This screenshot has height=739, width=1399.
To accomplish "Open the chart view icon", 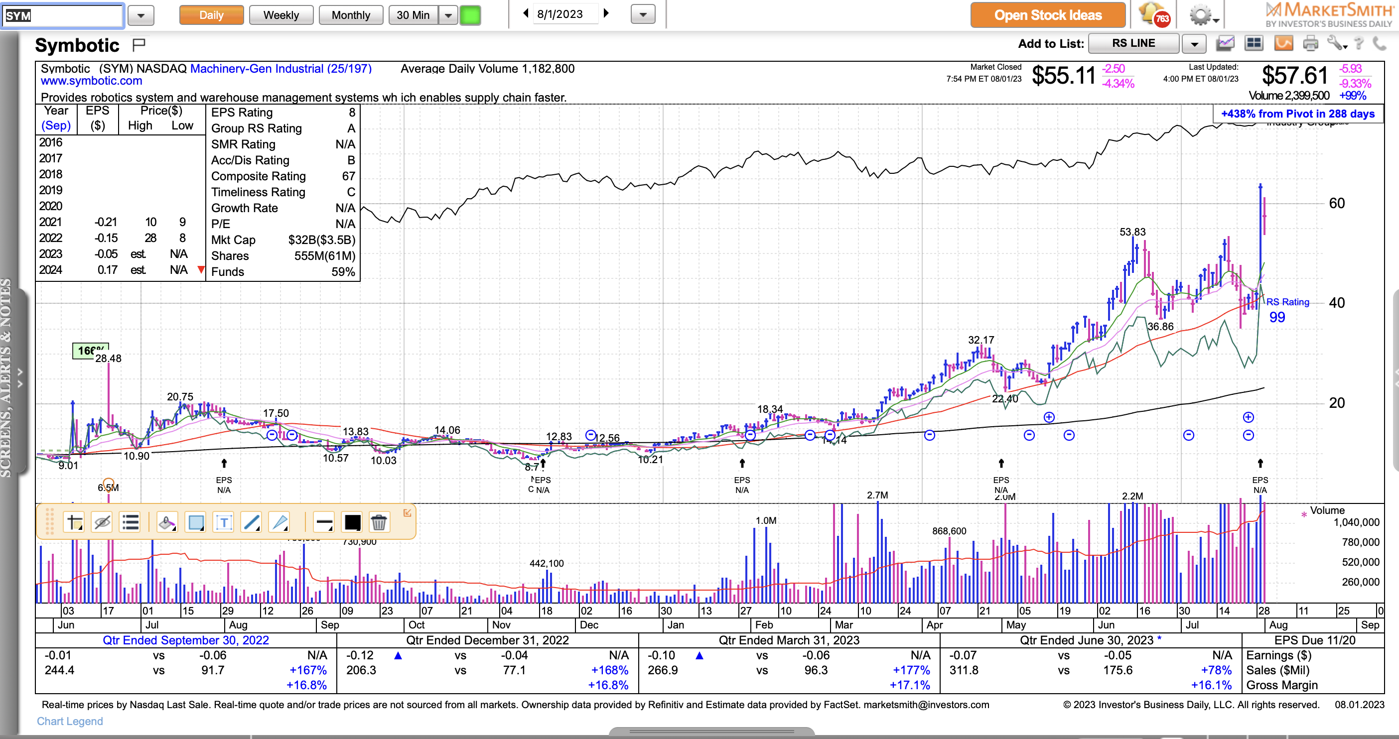I will 1225,43.
